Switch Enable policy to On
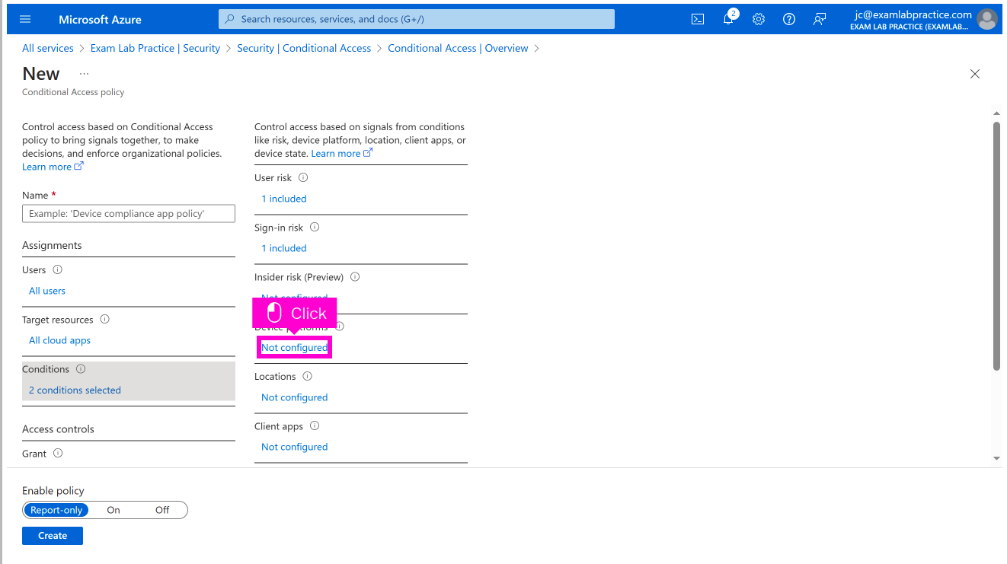Viewport: 1007px width, 564px height. (113, 510)
